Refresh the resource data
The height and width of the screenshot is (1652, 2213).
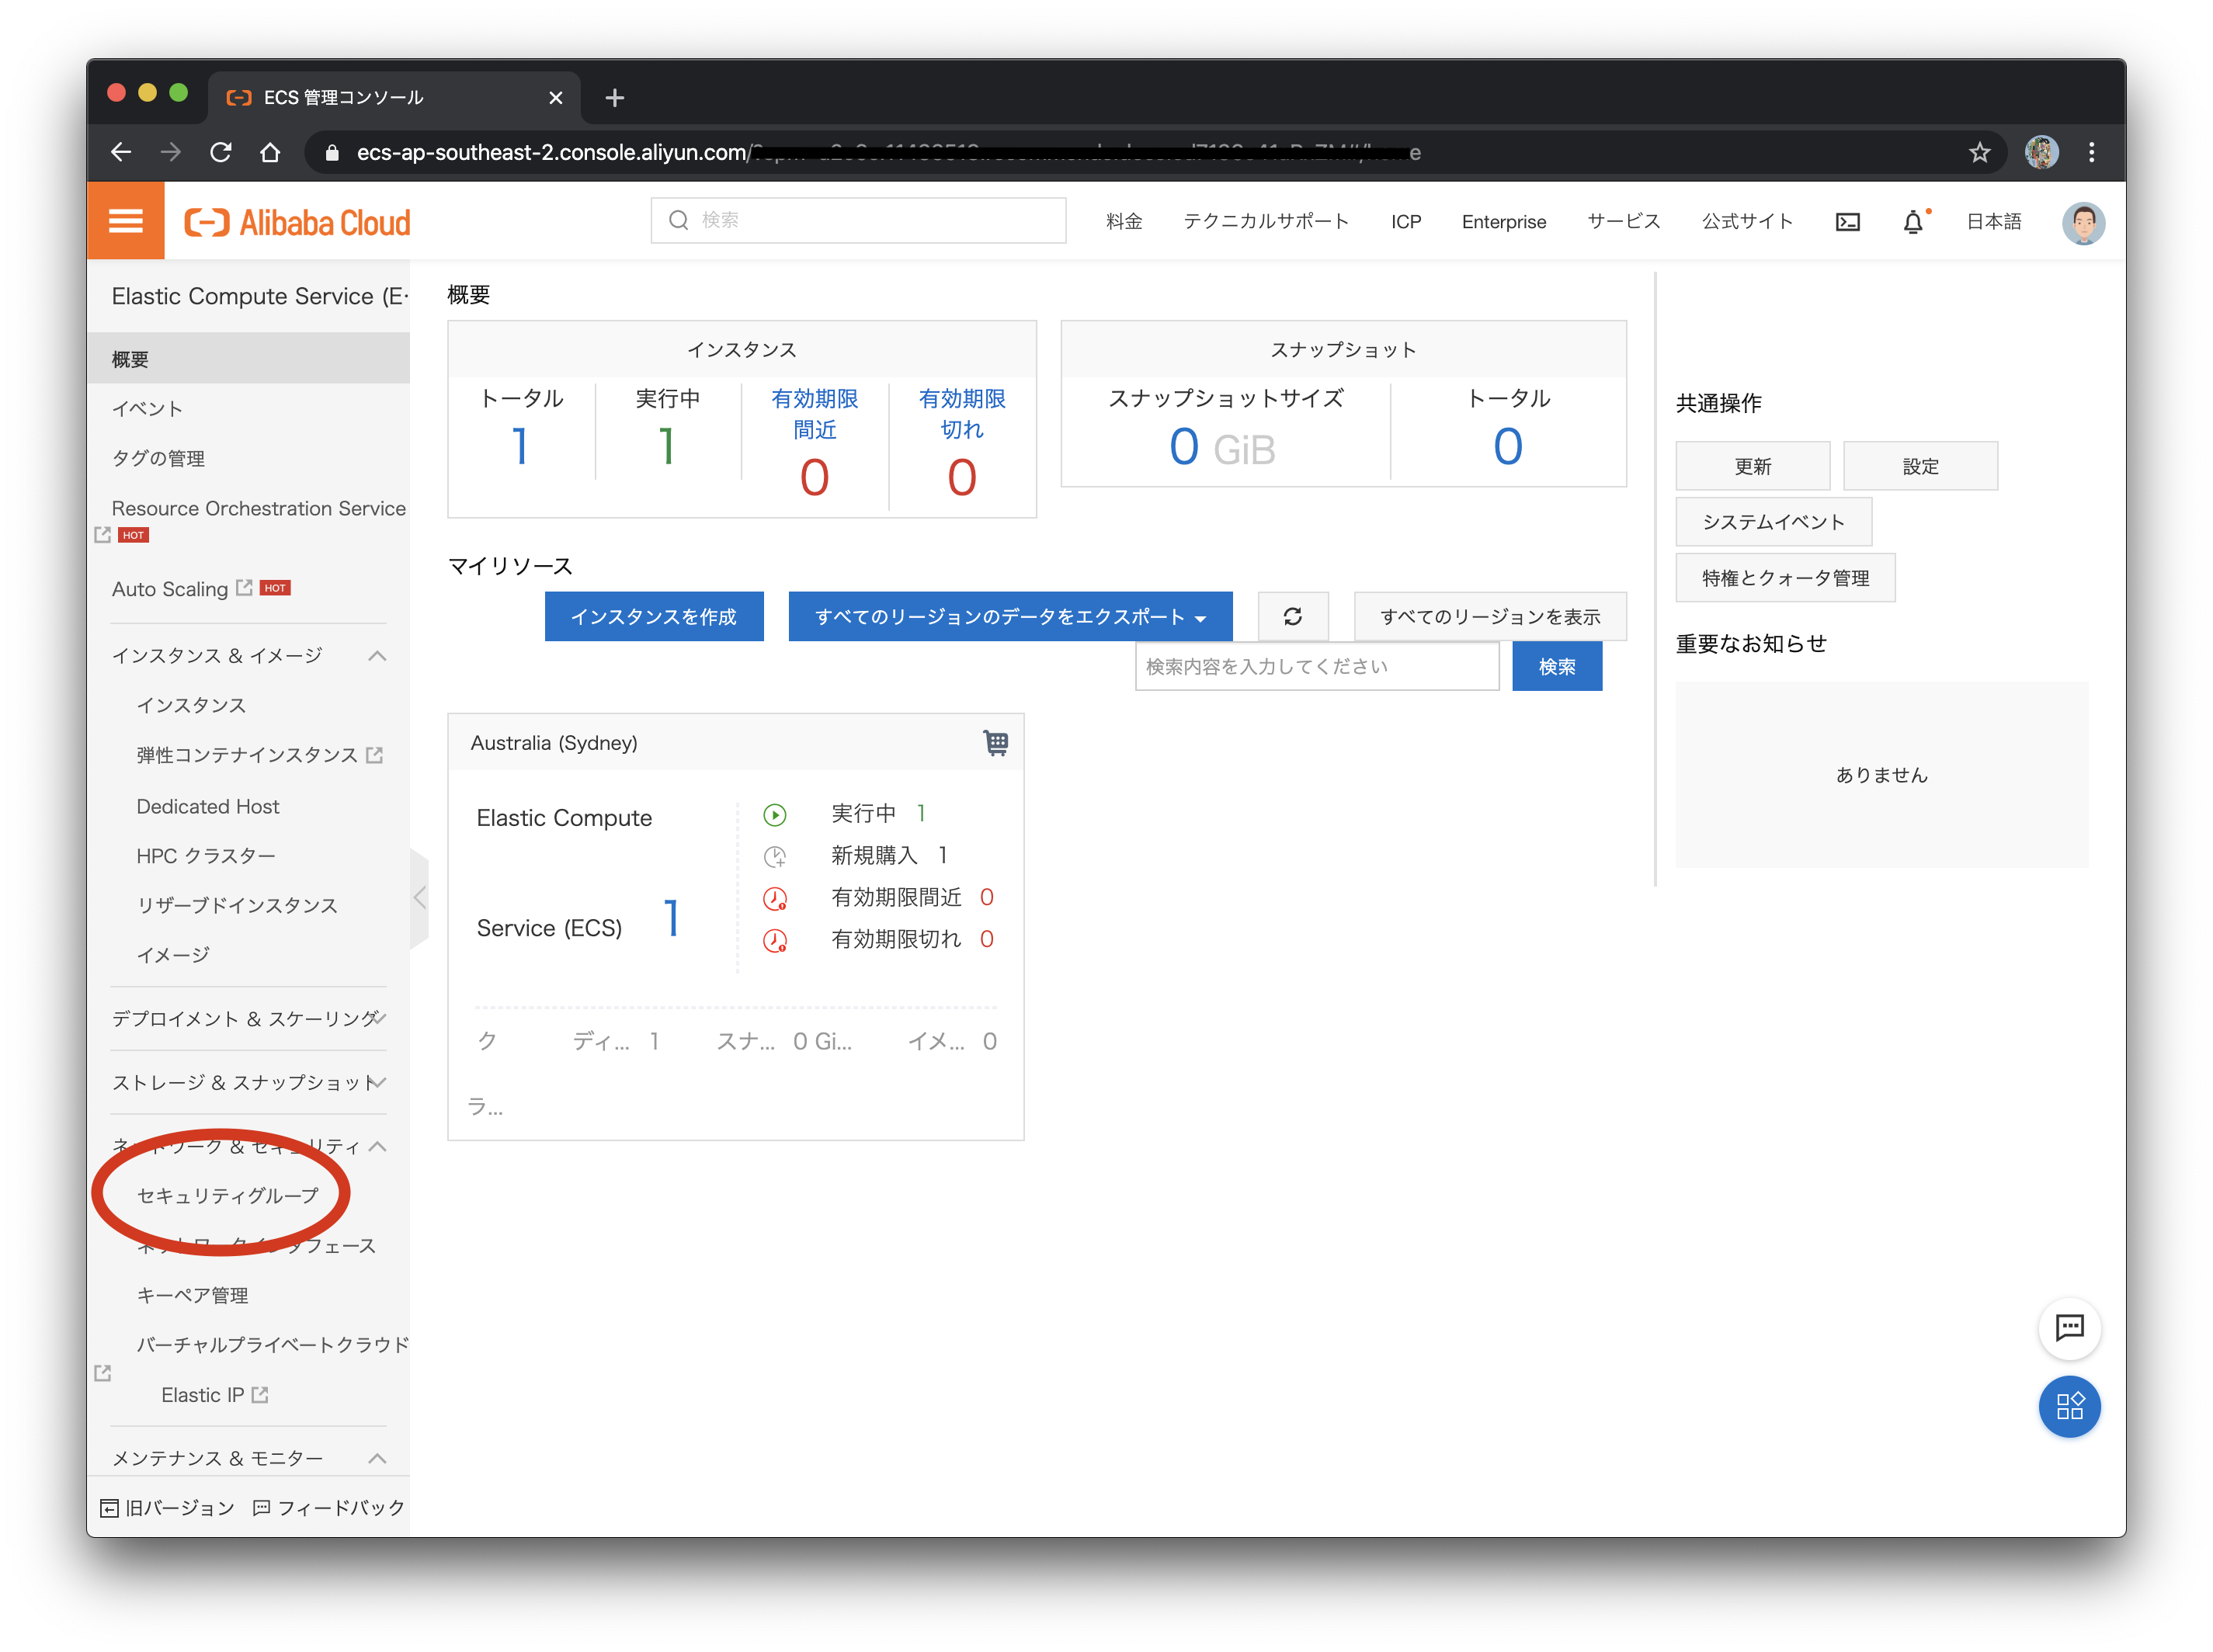(x=1293, y=617)
